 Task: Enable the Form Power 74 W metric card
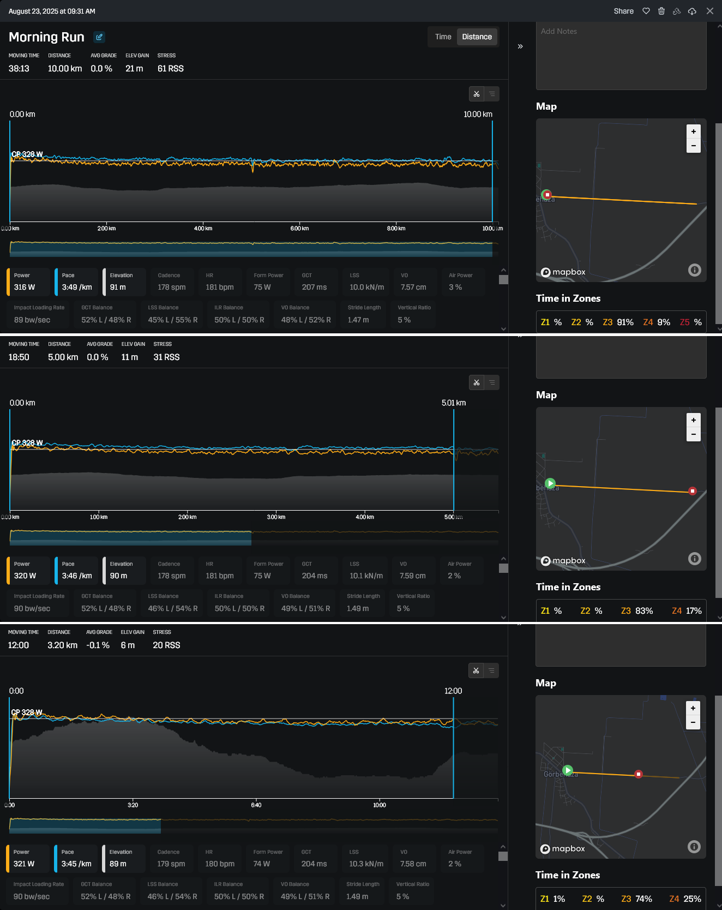(x=268, y=858)
